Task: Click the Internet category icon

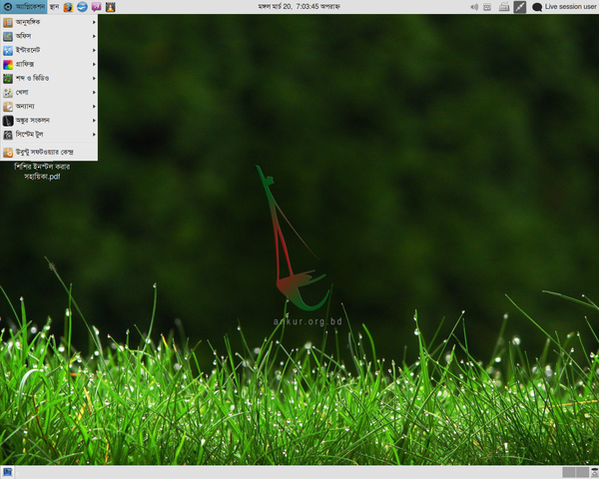Action: click(8, 51)
